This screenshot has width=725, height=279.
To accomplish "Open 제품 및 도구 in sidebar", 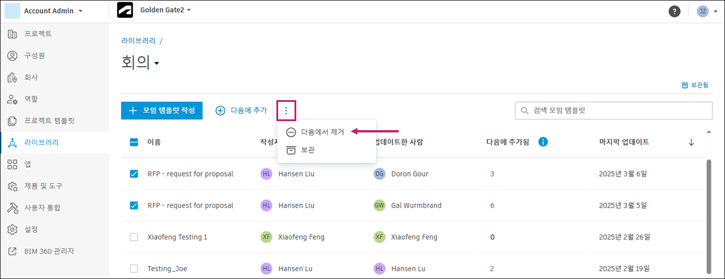I will (43, 186).
